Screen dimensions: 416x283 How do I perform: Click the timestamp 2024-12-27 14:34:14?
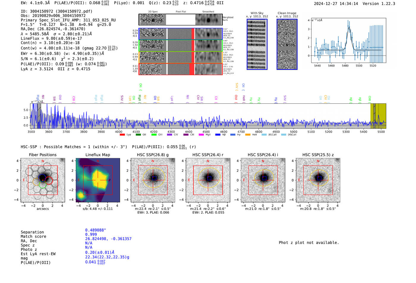pos(336,4)
